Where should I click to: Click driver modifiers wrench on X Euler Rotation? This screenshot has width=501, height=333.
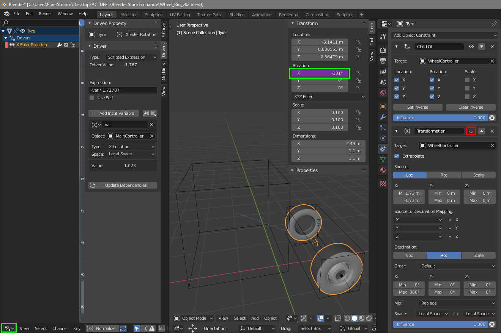point(60,45)
